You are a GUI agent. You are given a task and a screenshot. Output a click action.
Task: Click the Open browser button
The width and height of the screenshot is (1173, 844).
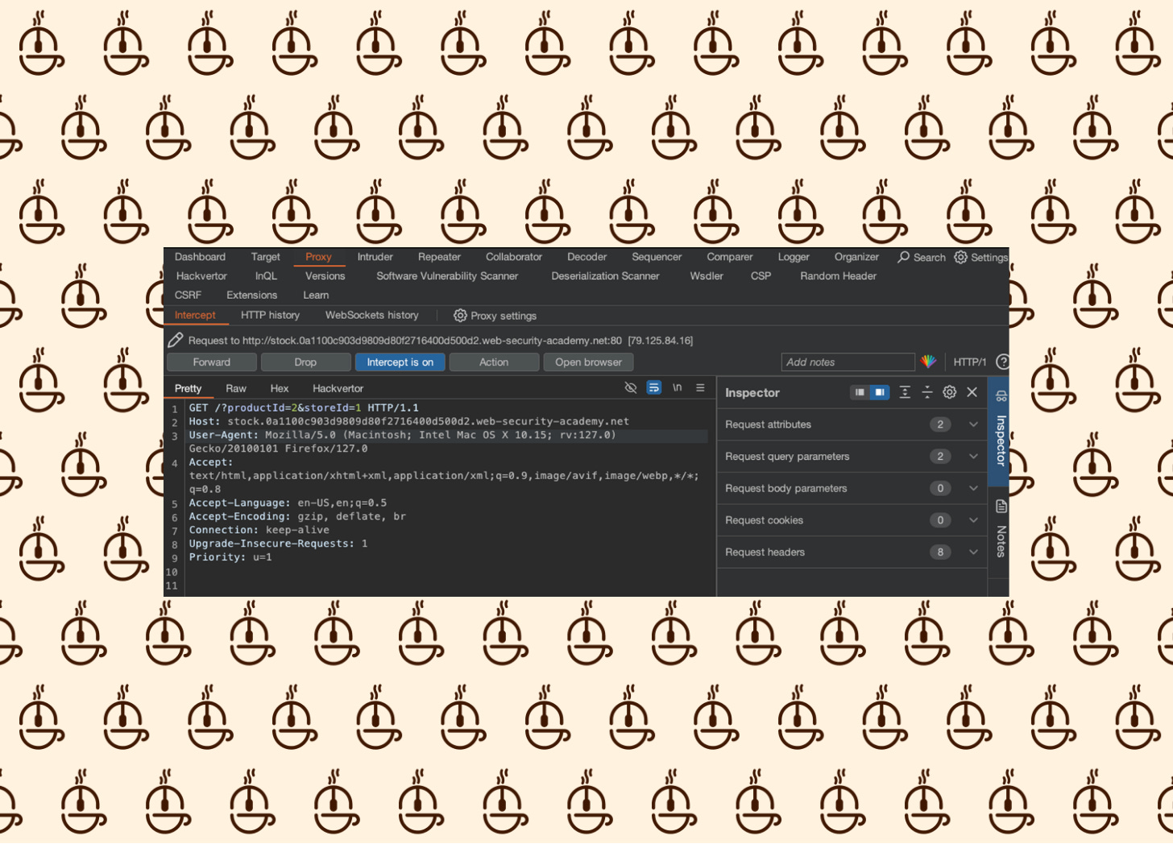(588, 362)
